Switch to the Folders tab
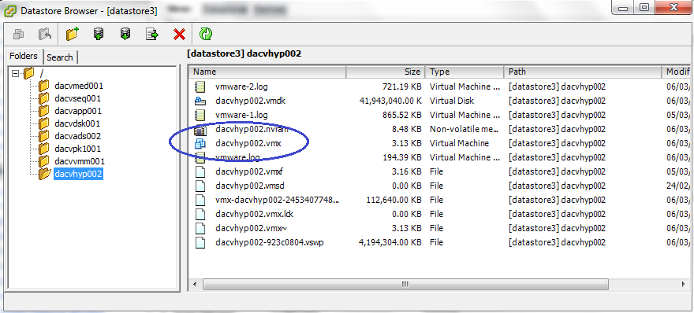 (24, 56)
